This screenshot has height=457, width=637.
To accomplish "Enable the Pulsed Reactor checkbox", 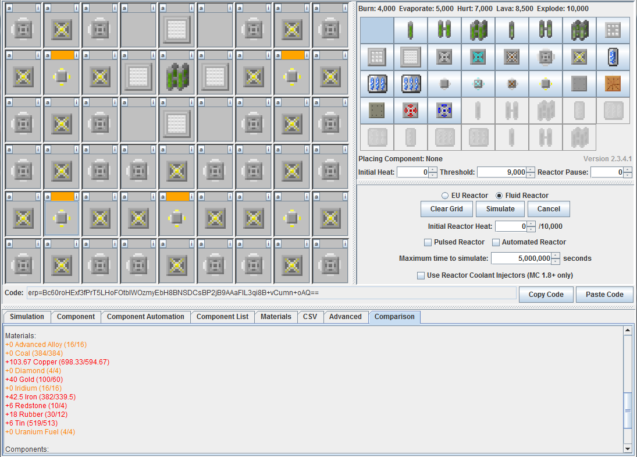I will click(x=428, y=242).
